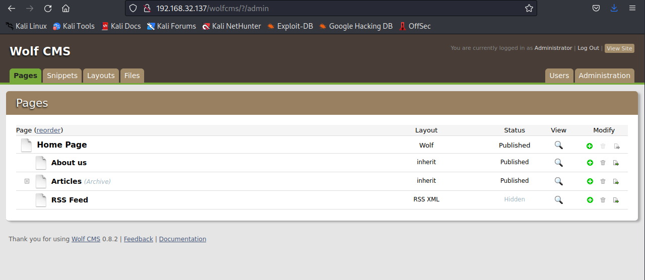Open Exploit-DB bookmark
The width and height of the screenshot is (645, 280).
pos(290,26)
